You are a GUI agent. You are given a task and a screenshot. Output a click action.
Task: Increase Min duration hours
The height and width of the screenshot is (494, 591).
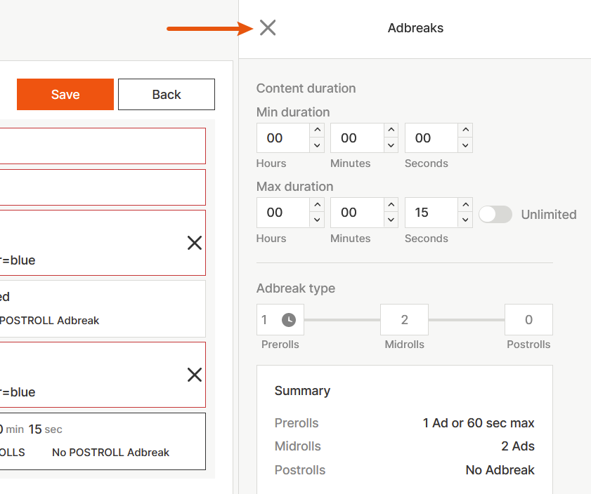click(317, 131)
